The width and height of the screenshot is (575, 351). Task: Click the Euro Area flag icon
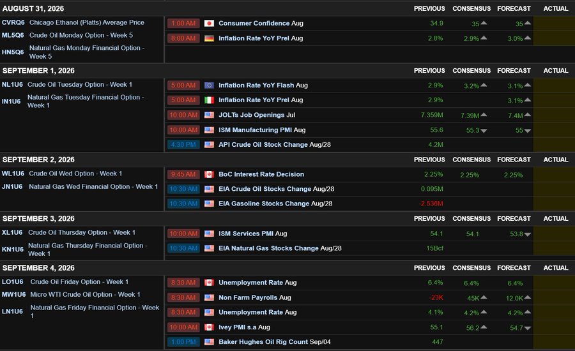tap(209, 86)
